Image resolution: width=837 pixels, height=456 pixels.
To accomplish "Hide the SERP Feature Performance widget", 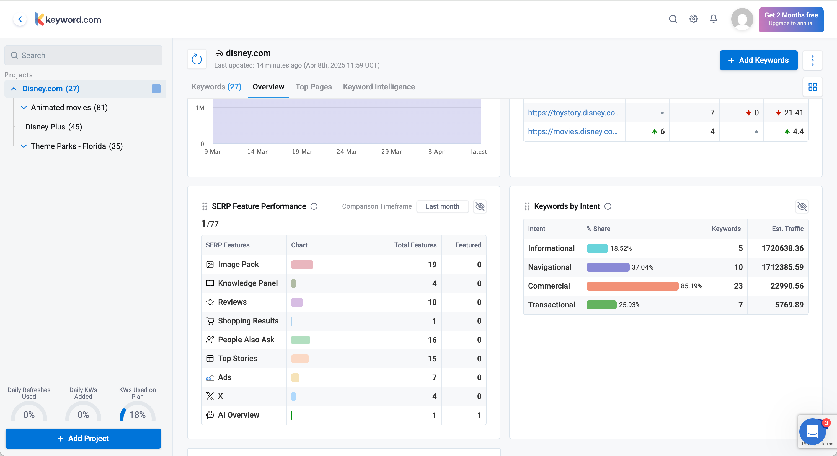I will [x=480, y=206].
